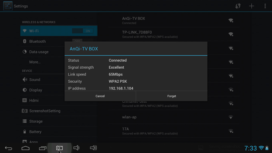Image resolution: width=272 pixels, height=153 pixels.
Task: Click the Bluetooth icon in the sidebar
Action: click(x=25, y=41)
